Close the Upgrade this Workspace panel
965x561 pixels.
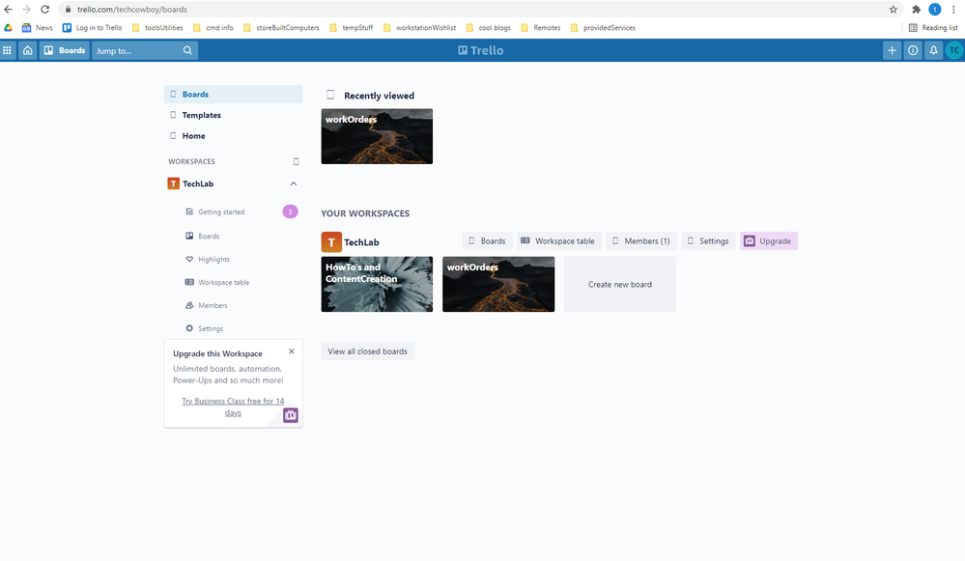(292, 351)
